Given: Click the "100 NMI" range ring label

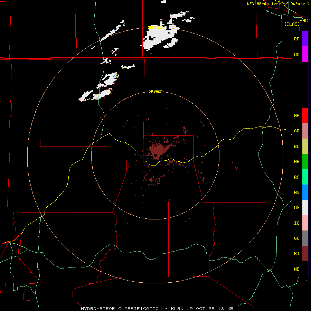Looking at the screenshot, I should [x=155, y=27].
